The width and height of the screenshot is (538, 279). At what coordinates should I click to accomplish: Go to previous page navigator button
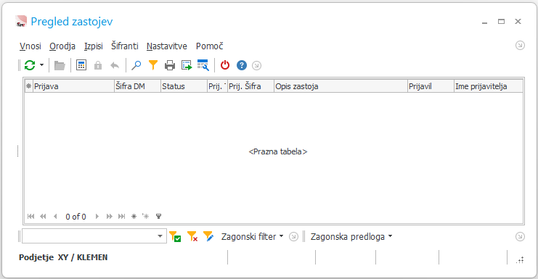tap(43, 217)
